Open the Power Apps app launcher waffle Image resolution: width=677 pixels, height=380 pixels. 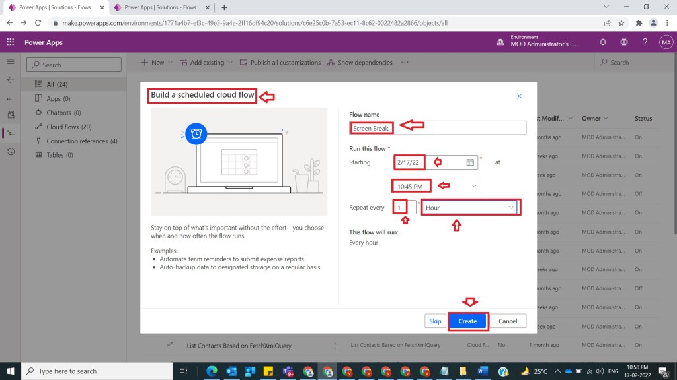11,42
